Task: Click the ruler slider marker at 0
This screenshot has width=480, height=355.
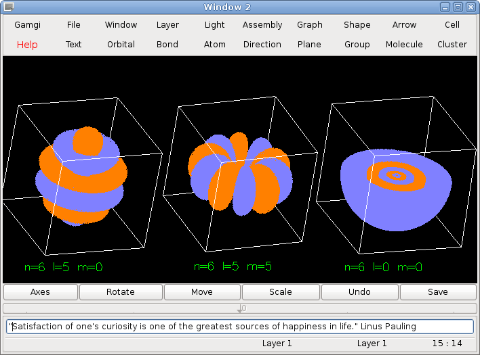Action: 240,308
